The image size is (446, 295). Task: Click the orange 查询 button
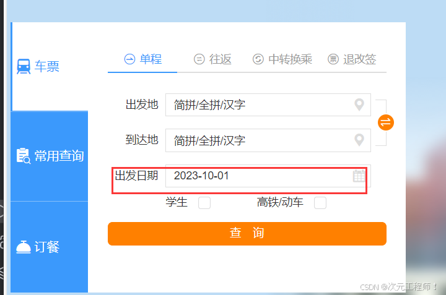[247, 234]
